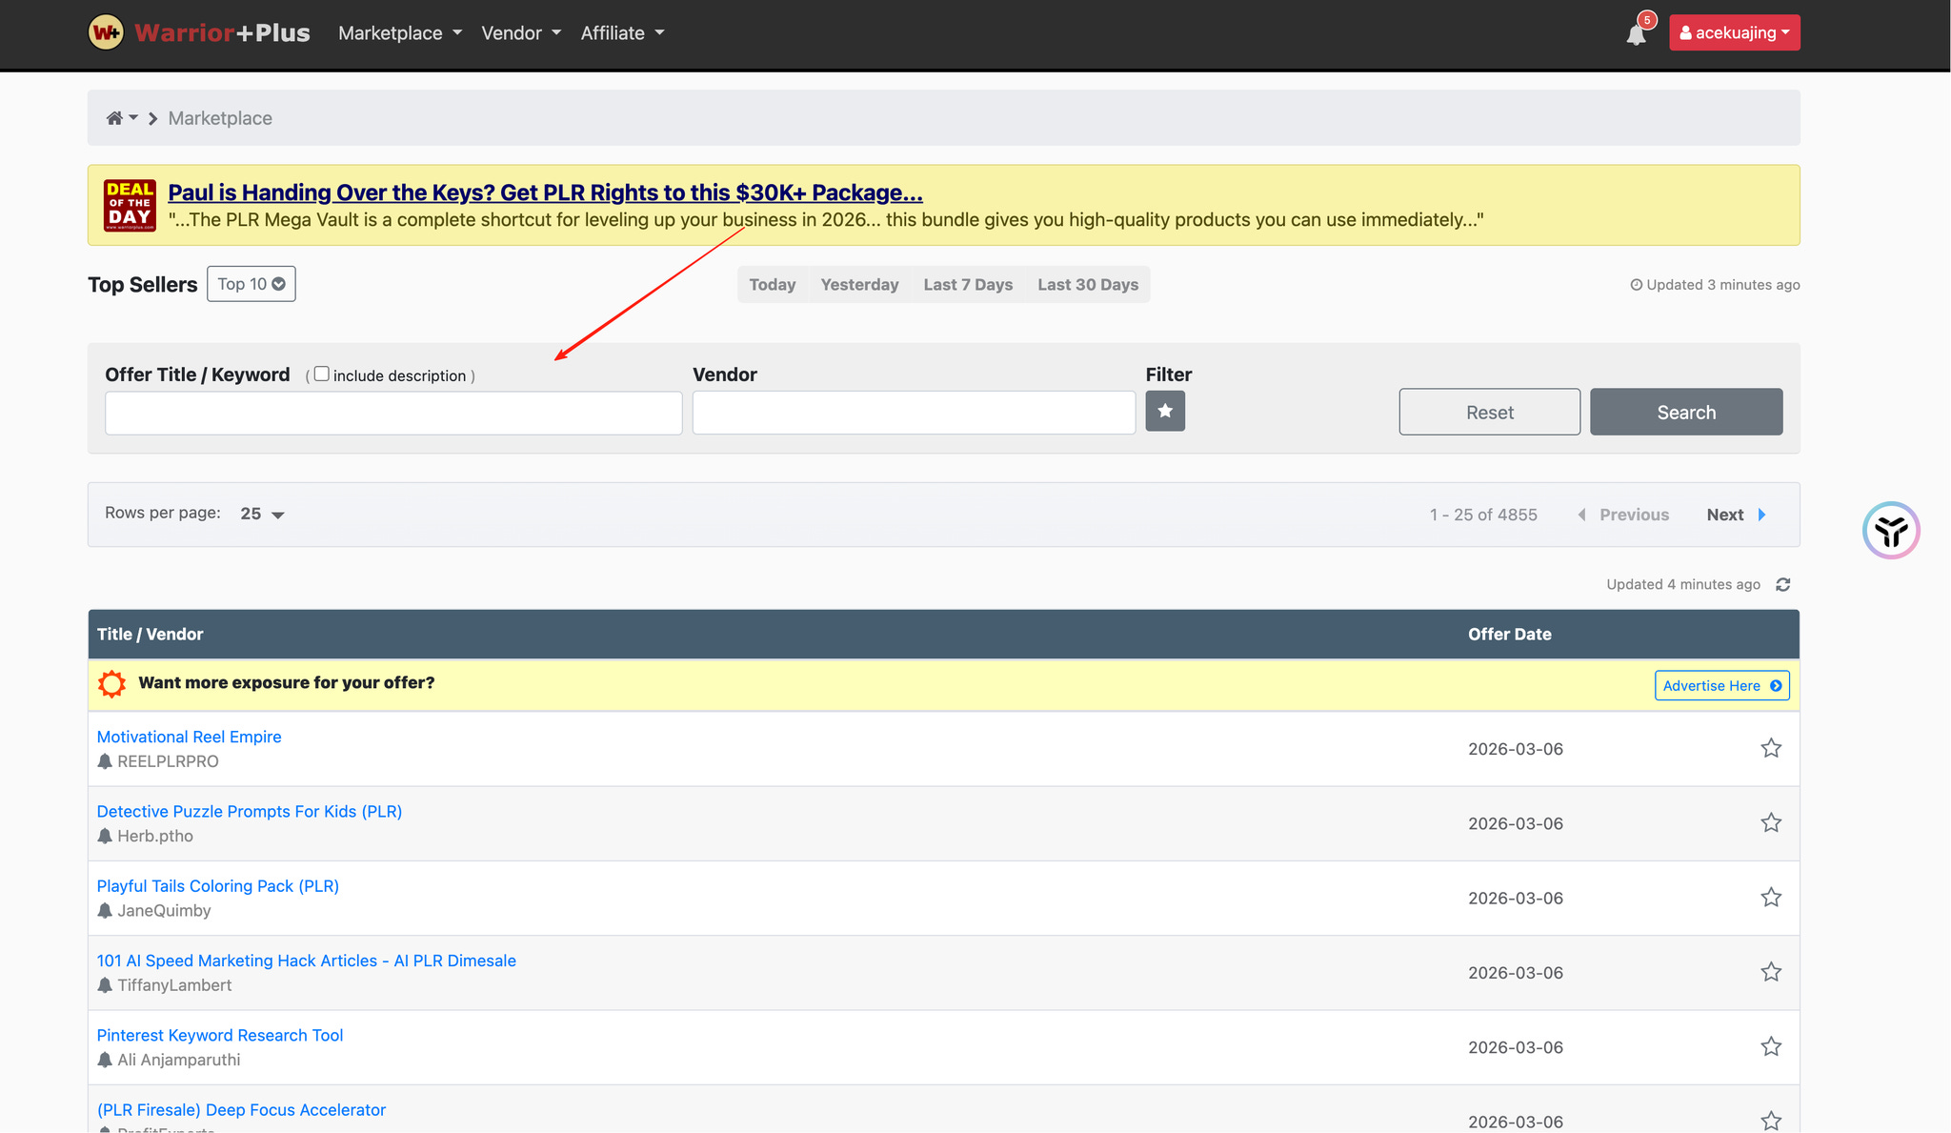Enable the include description checkbox
The height and width of the screenshot is (1133, 1951).
(x=322, y=374)
